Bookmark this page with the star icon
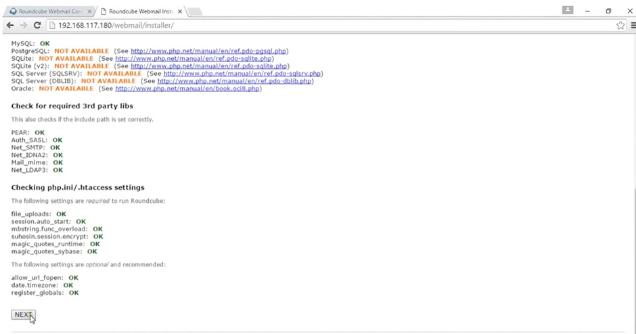 point(620,25)
